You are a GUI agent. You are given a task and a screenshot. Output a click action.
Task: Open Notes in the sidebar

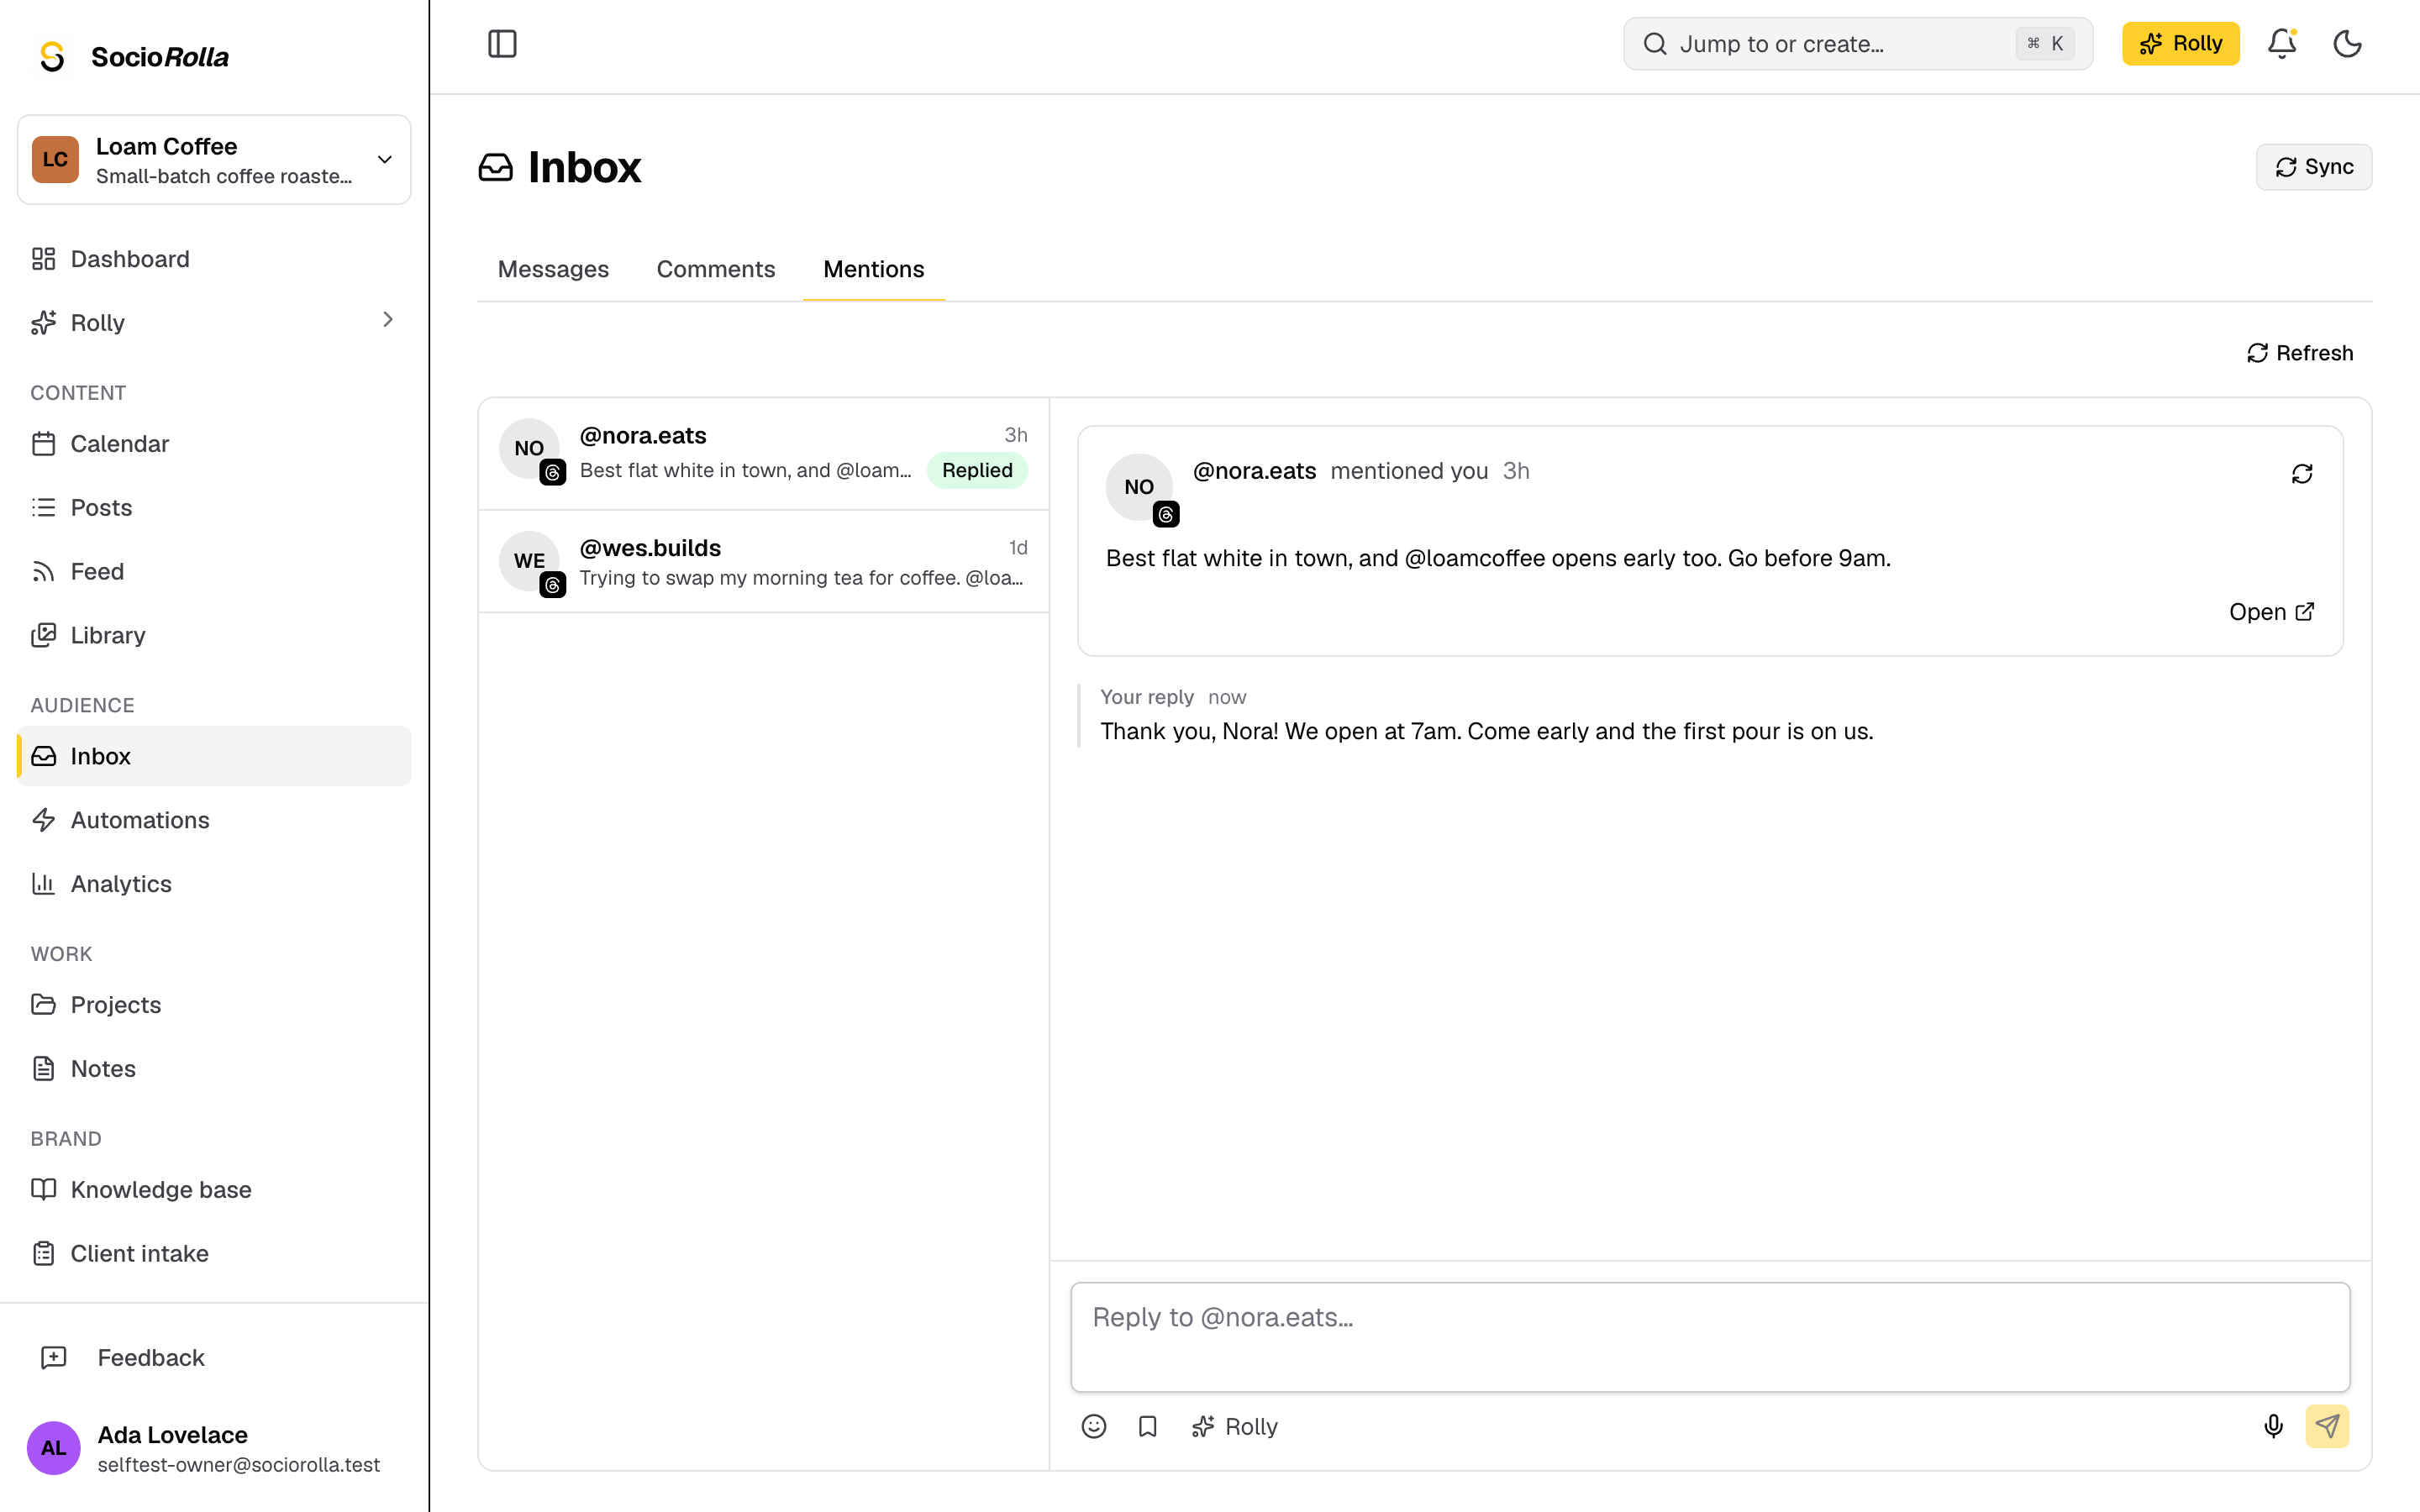214,1068
